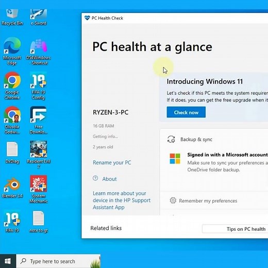Open Google Chrome desktop icon

(x=12, y=86)
